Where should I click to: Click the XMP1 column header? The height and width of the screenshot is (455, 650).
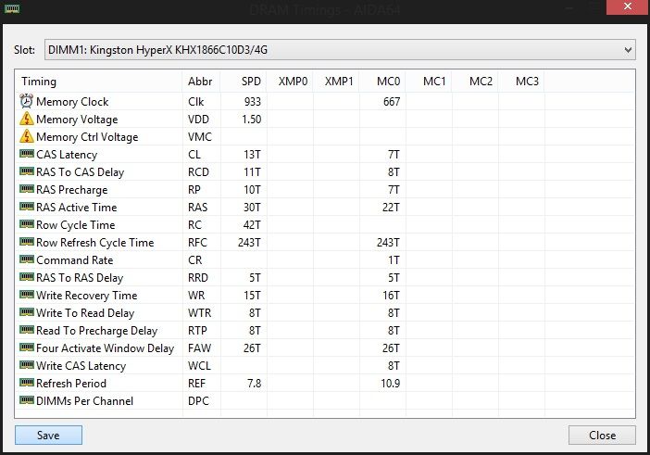pyautogui.click(x=336, y=82)
